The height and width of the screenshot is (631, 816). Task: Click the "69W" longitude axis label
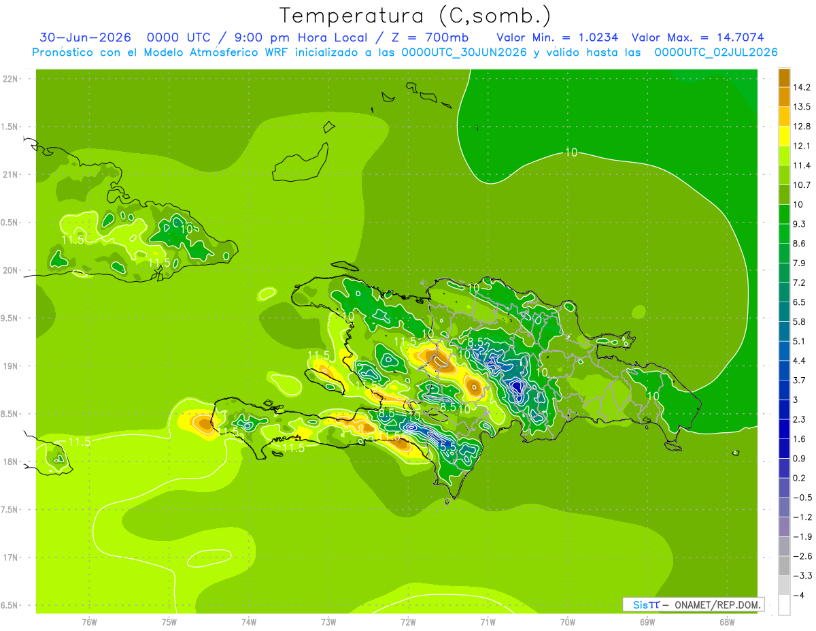(x=647, y=622)
